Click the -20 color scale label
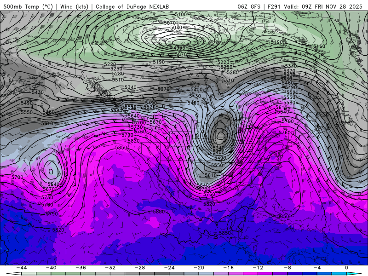 coord(199,268)
